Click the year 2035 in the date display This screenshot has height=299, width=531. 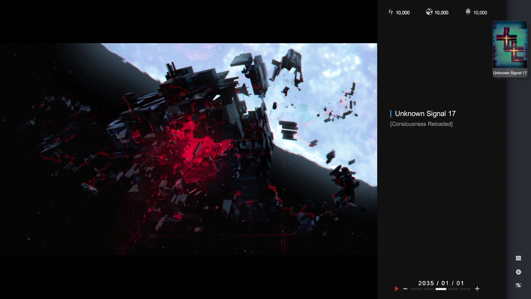pos(426,283)
